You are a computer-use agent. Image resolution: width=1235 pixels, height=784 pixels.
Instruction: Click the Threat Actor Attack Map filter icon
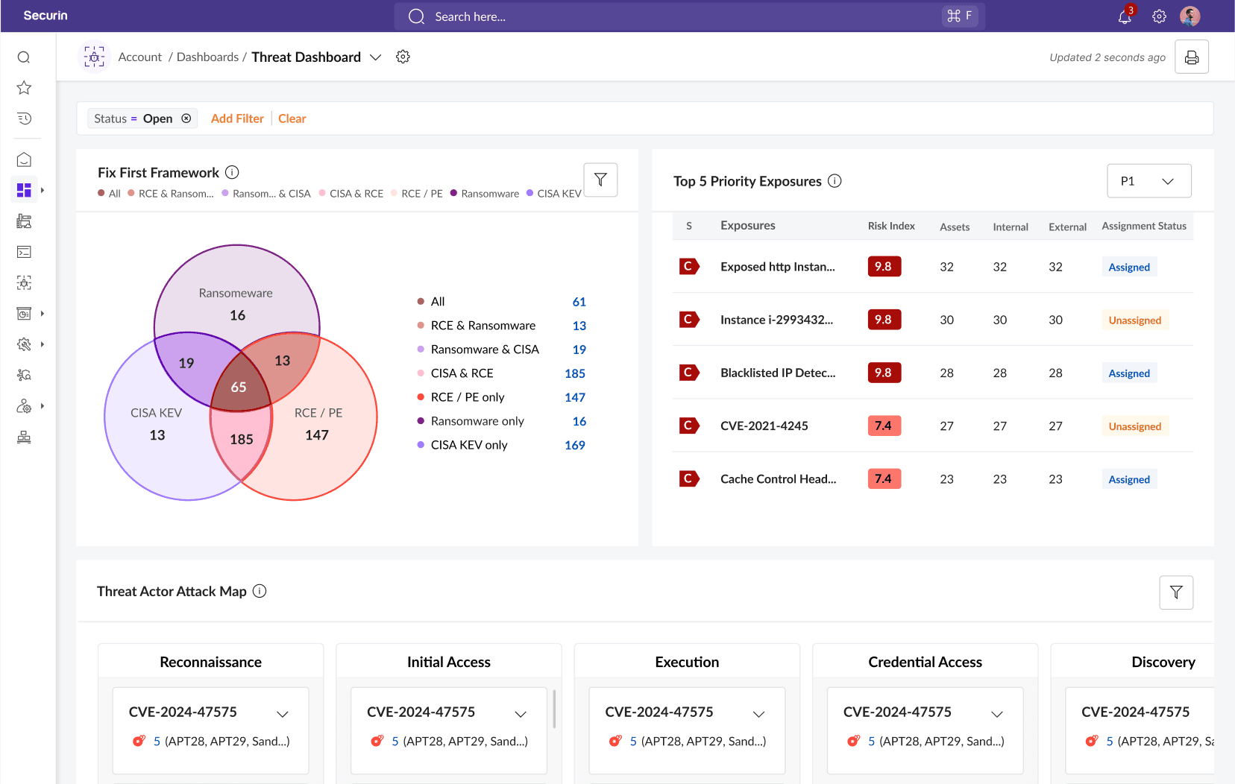(x=1176, y=592)
